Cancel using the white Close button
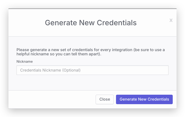Screen dimensions: 185x117 click(x=105, y=99)
